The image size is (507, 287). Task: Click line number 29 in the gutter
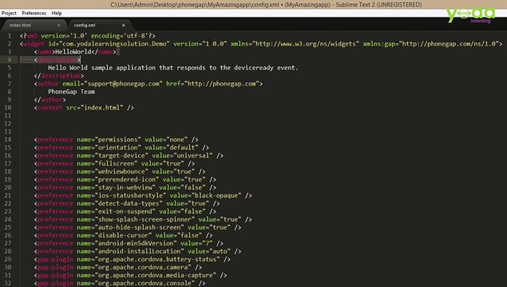(x=8, y=259)
